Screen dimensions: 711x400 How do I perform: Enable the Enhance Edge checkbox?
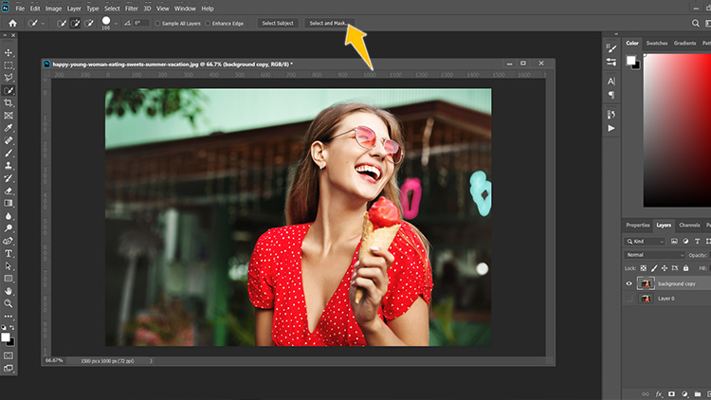pyautogui.click(x=209, y=24)
